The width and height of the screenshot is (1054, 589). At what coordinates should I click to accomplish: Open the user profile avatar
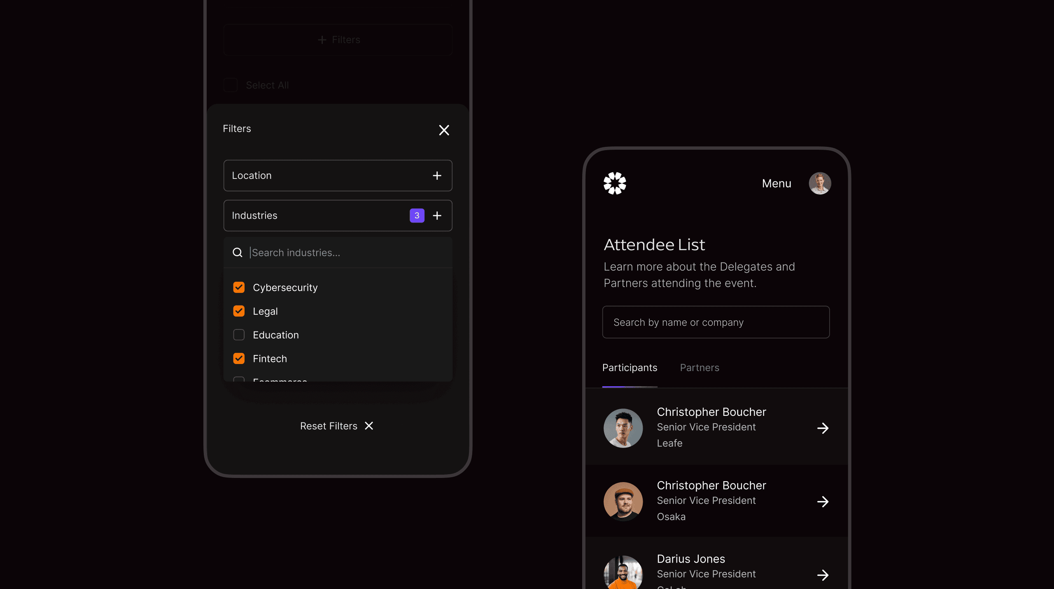[820, 183]
